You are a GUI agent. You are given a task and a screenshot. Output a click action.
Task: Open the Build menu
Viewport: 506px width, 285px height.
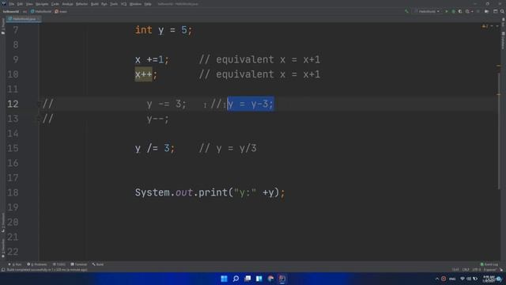pyautogui.click(x=95, y=4)
